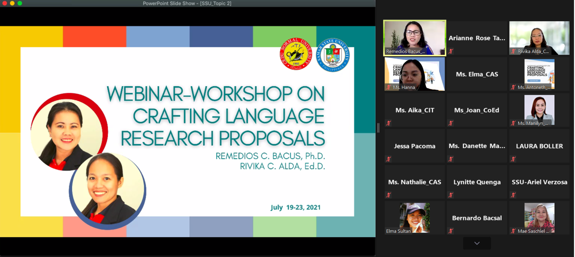Click the divider handle between slide and gallery

click(x=378, y=128)
